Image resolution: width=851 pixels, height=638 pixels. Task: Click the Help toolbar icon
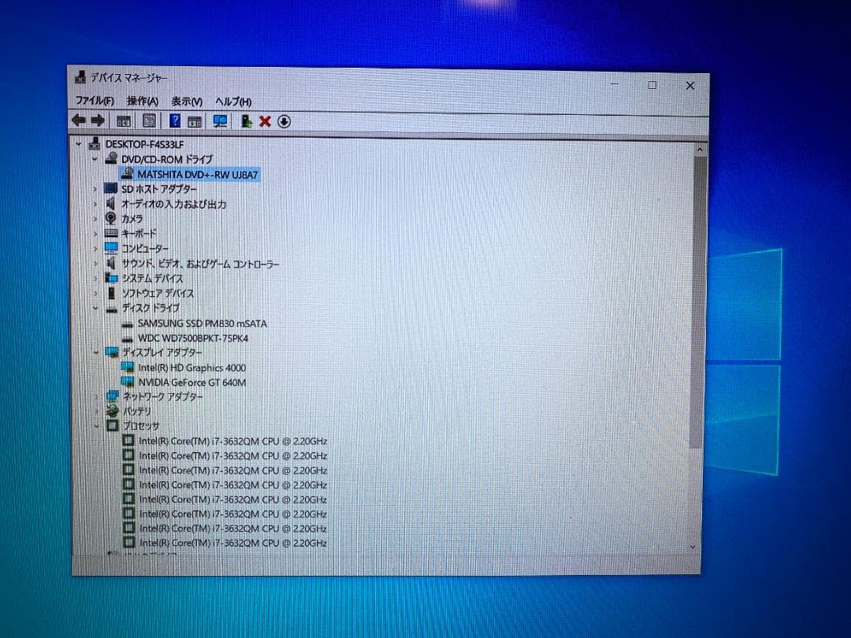(x=174, y=121)
